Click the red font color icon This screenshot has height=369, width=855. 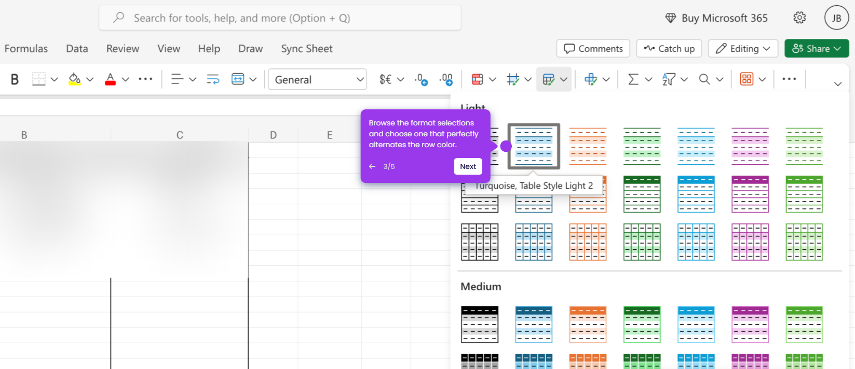[110, 79]
